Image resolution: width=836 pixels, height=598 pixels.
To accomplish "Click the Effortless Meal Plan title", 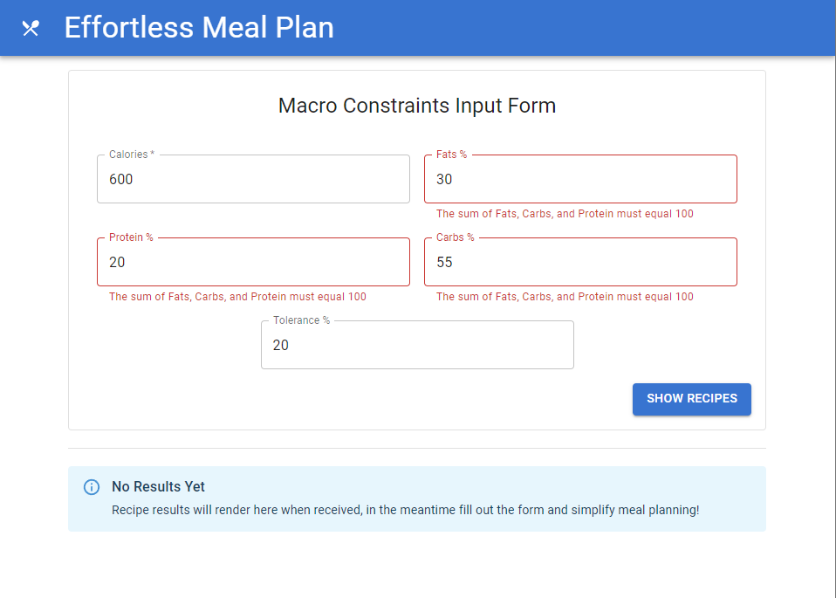I will click(199, 28).
